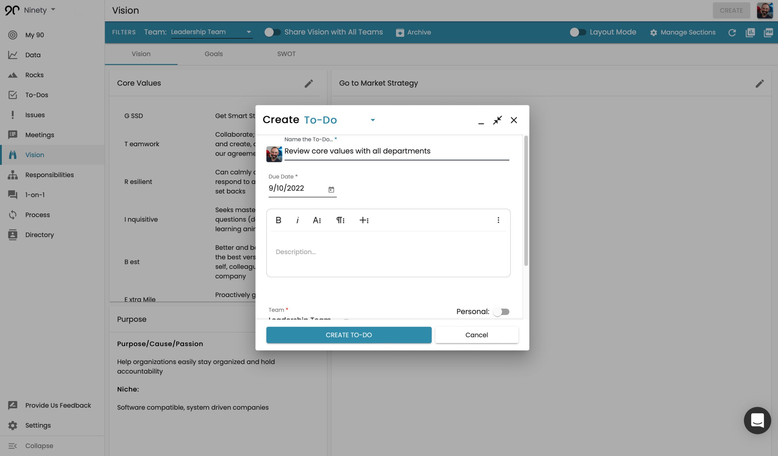Viewport: 778px width, 456px height.
Task: Open the Ninety company dropdown
Action: pos(53,9)
